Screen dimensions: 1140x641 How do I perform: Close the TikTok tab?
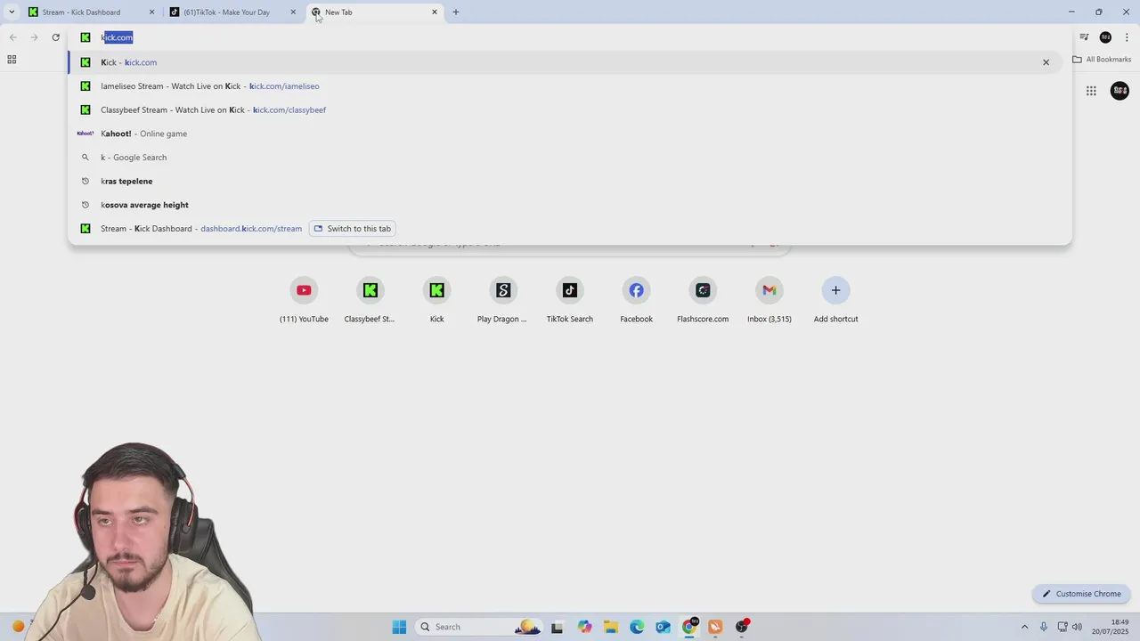tap(293, 12)
